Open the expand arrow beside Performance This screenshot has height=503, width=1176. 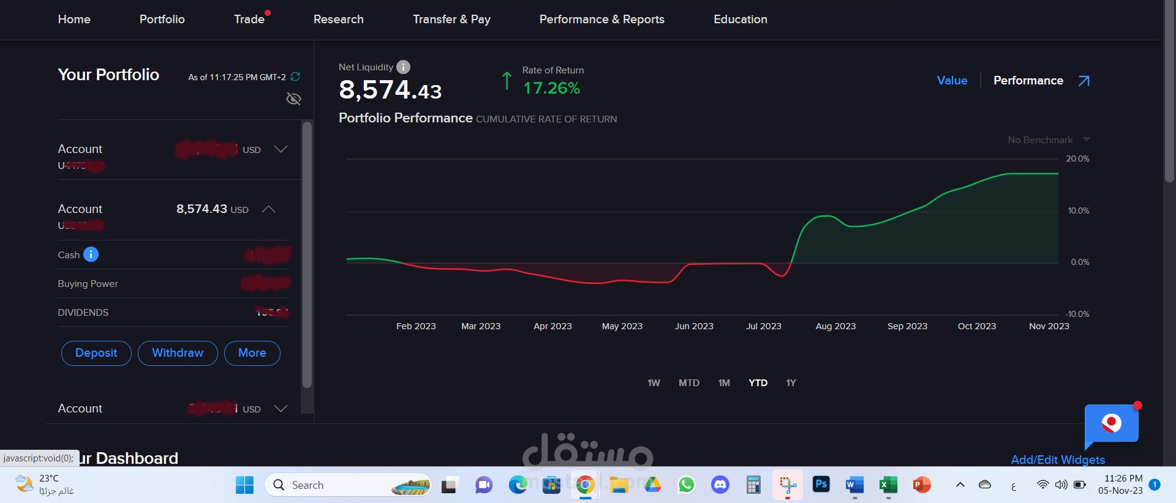(1084, 81)
